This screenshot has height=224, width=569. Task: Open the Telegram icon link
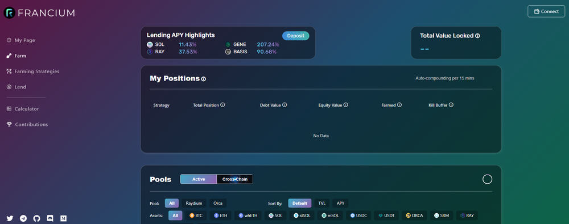23,218
